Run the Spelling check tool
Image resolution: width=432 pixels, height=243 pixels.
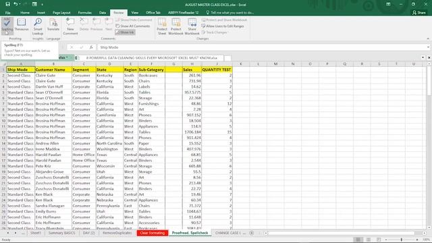(7, 26)
